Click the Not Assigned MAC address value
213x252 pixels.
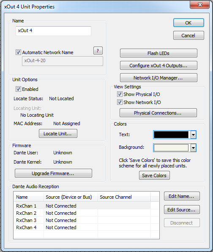pos(67,123)
